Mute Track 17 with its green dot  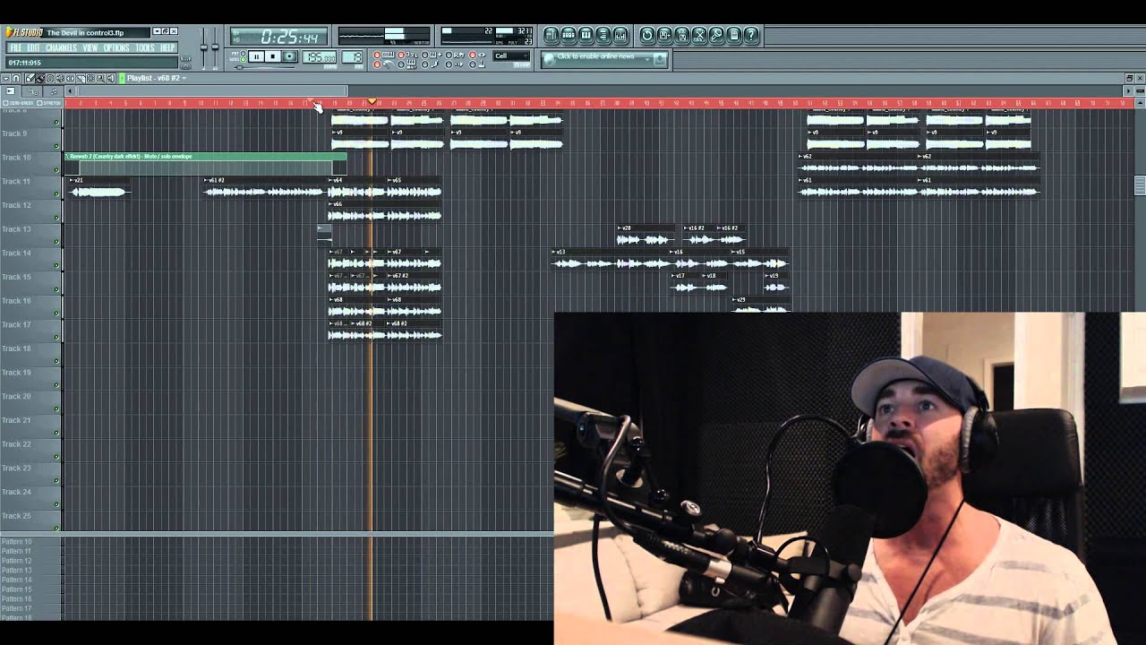(x=56, y=337)
